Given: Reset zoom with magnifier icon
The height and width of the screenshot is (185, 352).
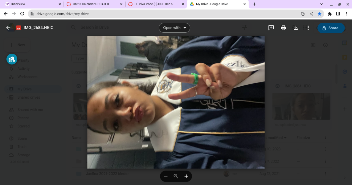Looking at the screenshot, I should coord(176,176).
